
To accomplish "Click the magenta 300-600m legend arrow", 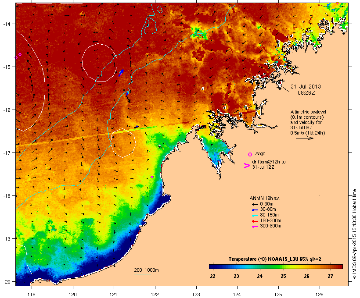I will coord(255,227).
